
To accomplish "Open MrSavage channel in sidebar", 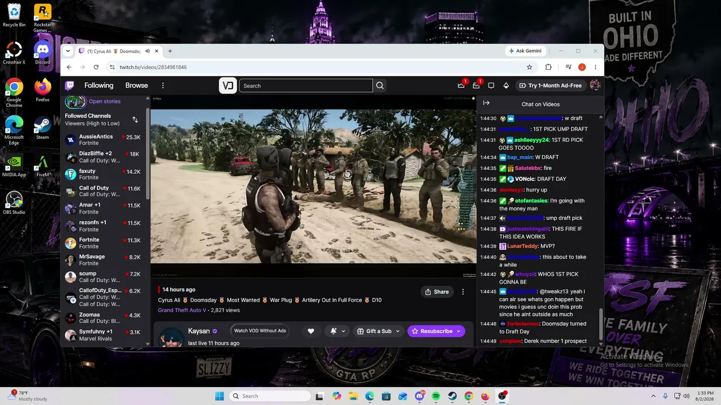I will point(103,260).
